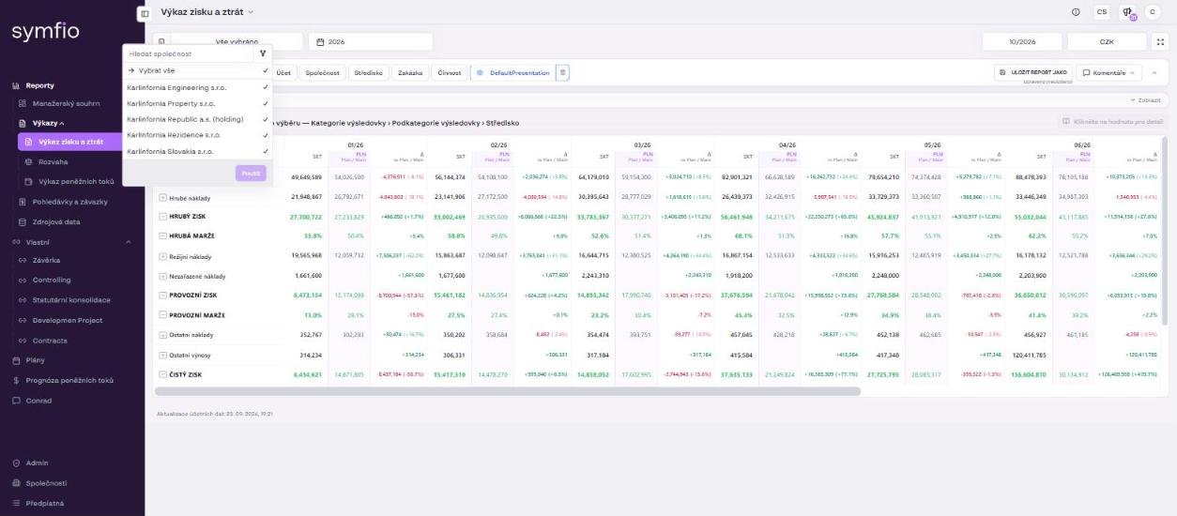Click ULOŽIT REPORT JAKO button
Viewport: 1177px width, 516px height.
coord(1033,72)
